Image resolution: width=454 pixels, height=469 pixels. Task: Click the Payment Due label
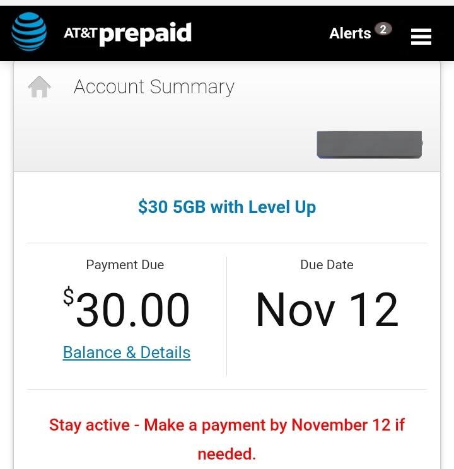pos(125,265)
